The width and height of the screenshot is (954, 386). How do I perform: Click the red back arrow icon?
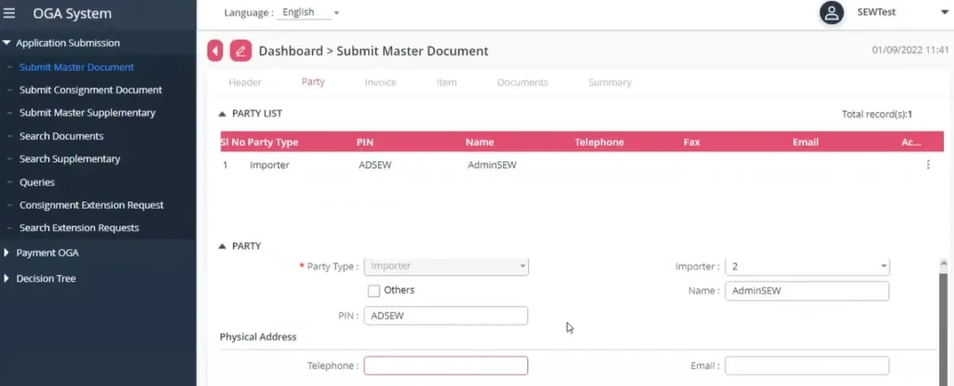click(x=215, y=50)
